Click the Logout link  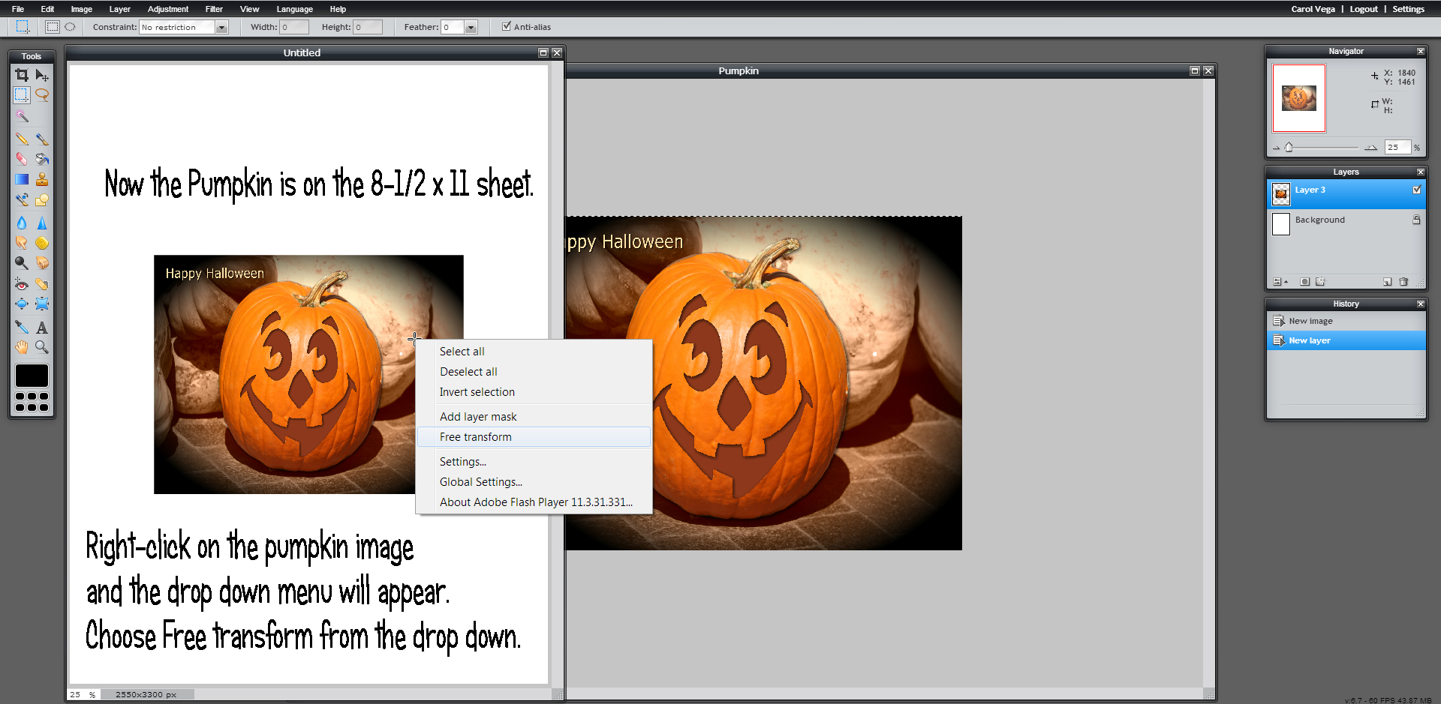point(1364,9)
